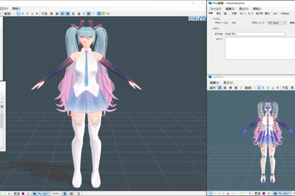Click the G button in main view toolbar

(84, 14)
